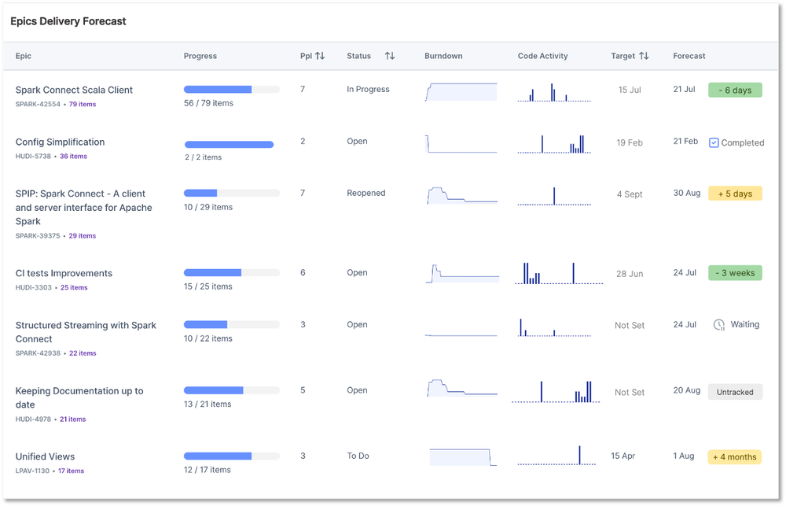Open CI tests Improvements code activity chart

coord(559,273)
